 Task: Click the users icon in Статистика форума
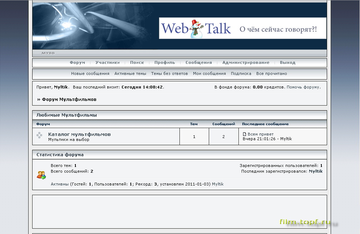41,175
